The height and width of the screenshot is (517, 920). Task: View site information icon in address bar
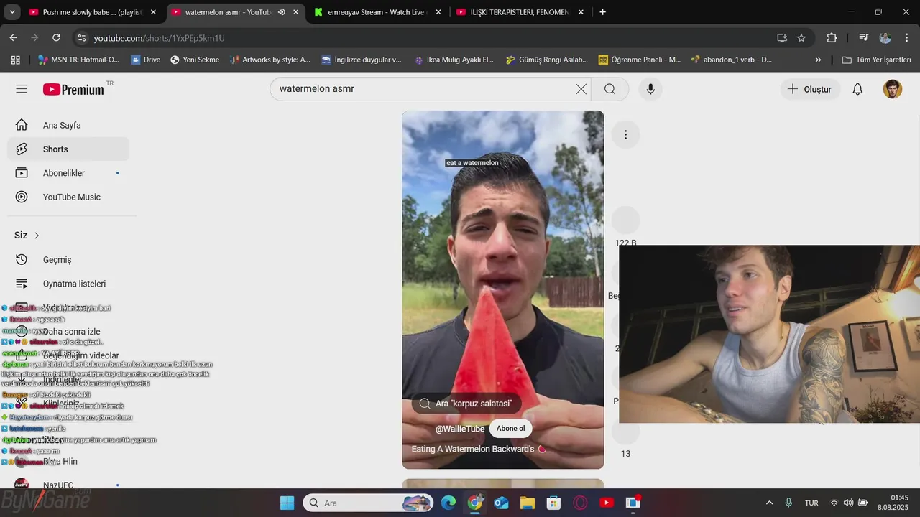click(x=81, y=38)
